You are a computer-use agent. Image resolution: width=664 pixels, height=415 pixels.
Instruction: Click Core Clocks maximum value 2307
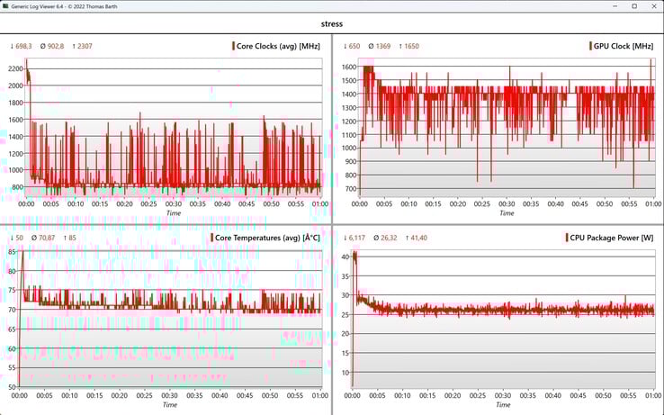click(85, 46)
